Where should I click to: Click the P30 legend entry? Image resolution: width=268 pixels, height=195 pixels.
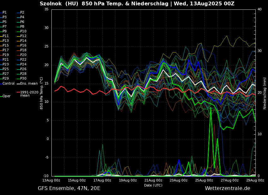[23, 79]
